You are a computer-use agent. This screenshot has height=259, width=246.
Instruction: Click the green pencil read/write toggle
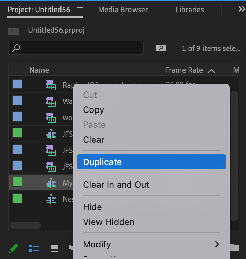(x=13, y=248)
